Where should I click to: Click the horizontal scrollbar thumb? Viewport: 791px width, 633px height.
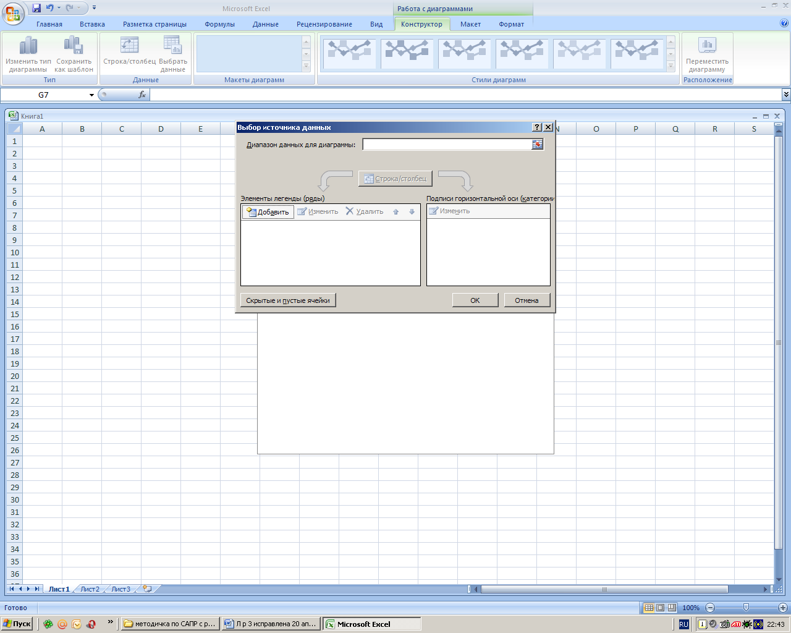click(604, 589)
